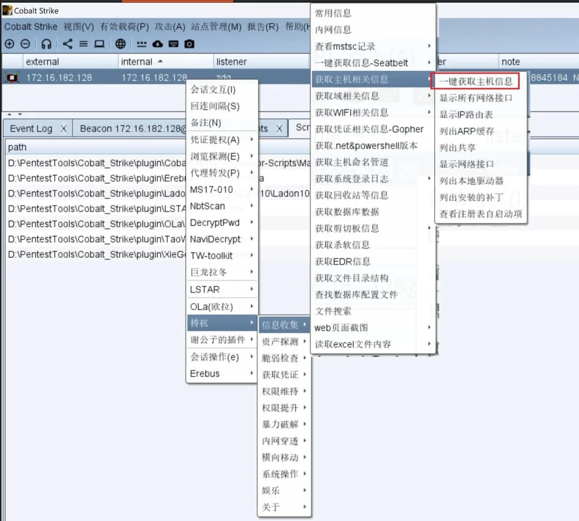579x521 pixels.
Task: Click the disconnect minus icon in toolbar
Action: tap(25, 44)
